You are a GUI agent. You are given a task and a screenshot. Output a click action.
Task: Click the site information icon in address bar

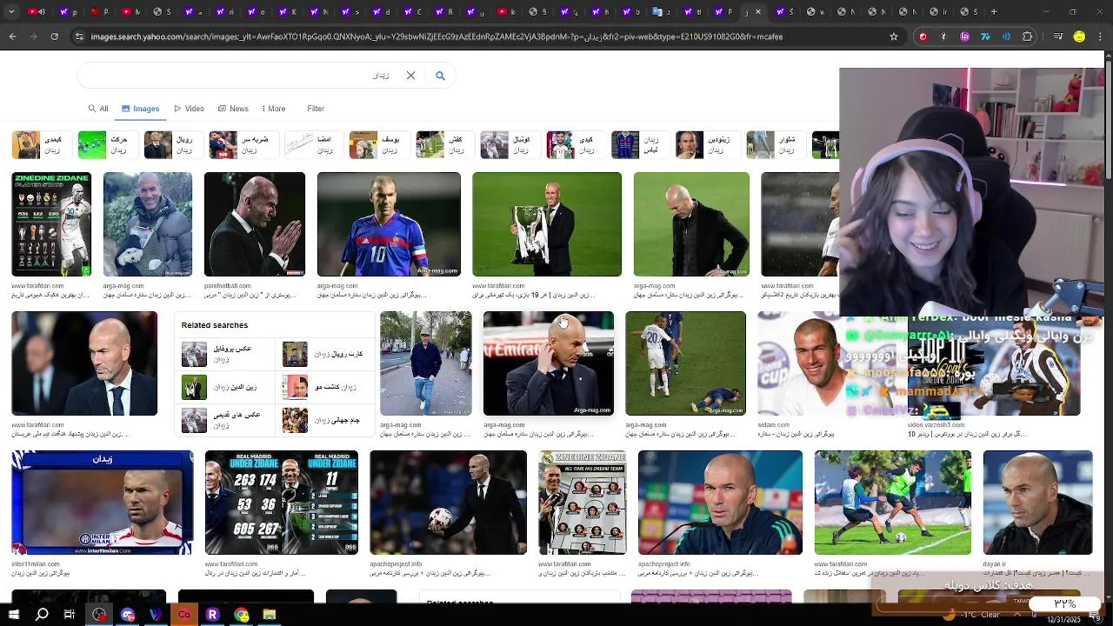[x=80, y=37]
